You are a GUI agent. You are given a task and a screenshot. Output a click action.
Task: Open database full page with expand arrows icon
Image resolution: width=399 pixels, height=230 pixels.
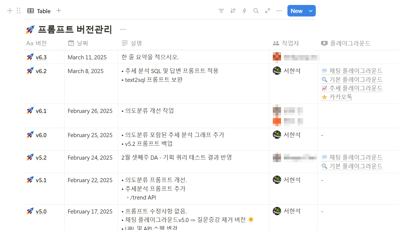coord(268,11)
